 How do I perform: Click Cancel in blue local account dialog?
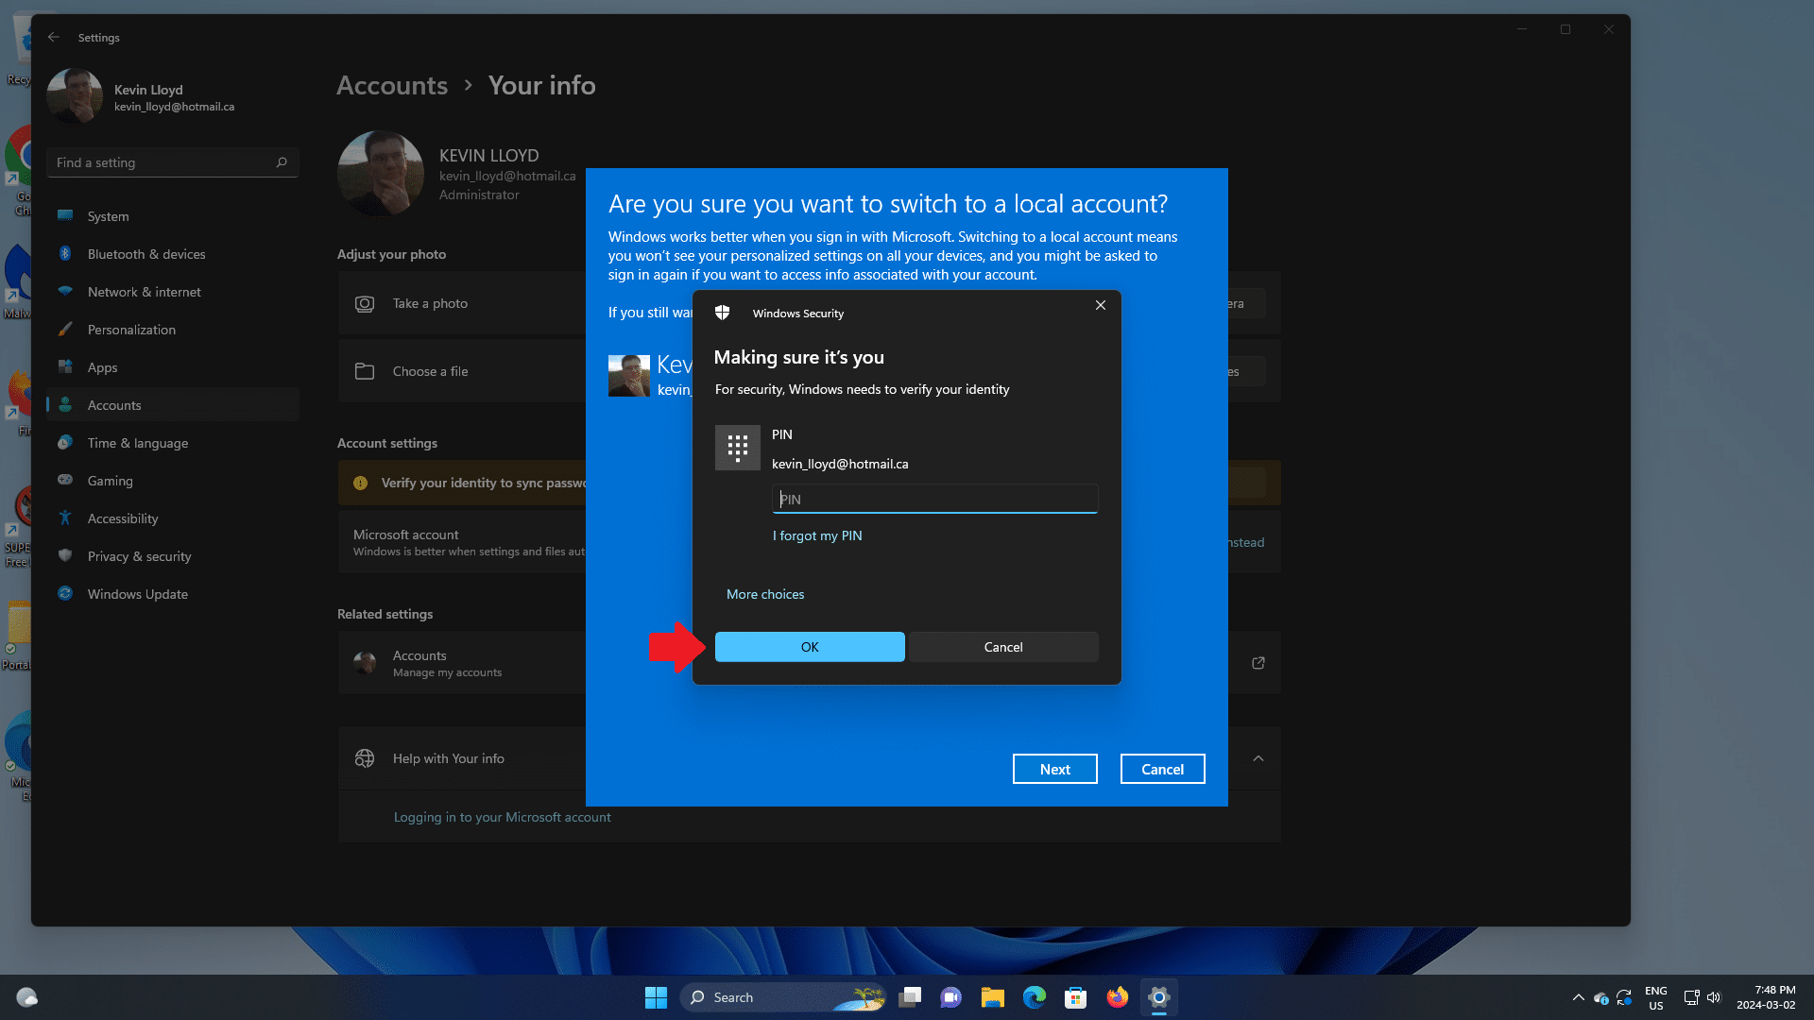[1161, 769]
